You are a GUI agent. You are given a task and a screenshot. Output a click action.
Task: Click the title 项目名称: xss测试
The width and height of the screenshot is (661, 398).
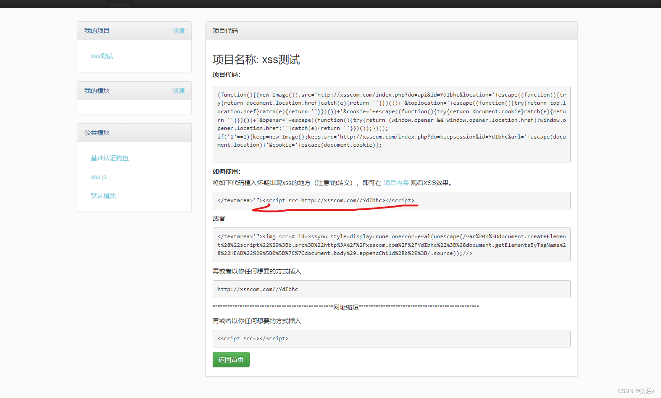[x=256, y=60]
